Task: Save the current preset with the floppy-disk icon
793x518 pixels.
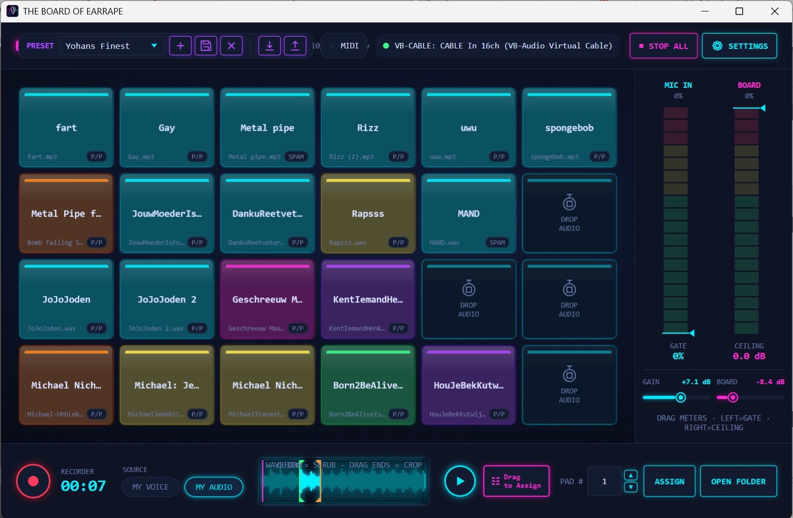Action: point(206,46)
